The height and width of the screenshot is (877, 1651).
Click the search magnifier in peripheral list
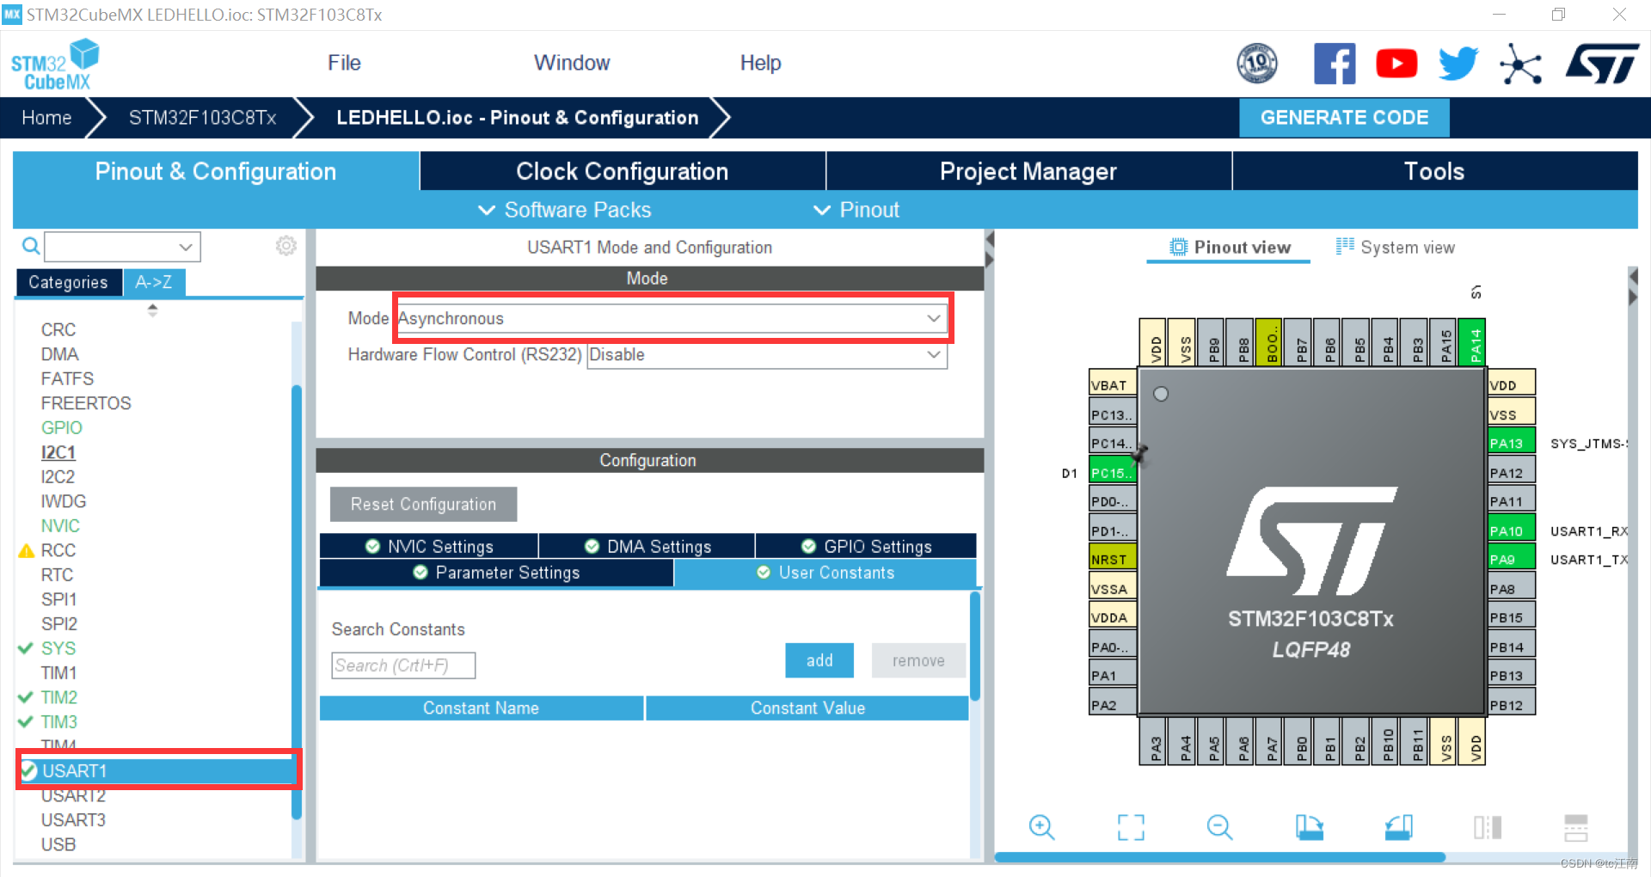[31, 247]
